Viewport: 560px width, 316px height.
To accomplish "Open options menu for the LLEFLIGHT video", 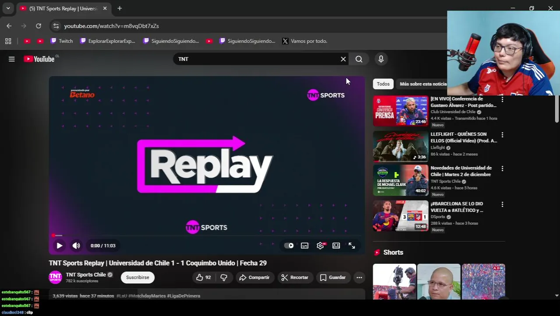I will [502, 135].
